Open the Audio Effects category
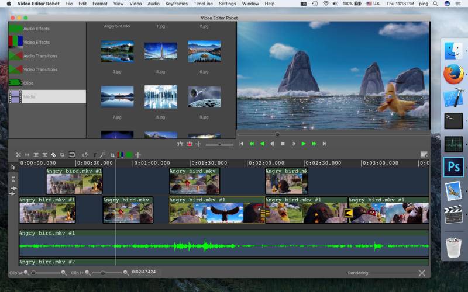 (x=47, y=29)
